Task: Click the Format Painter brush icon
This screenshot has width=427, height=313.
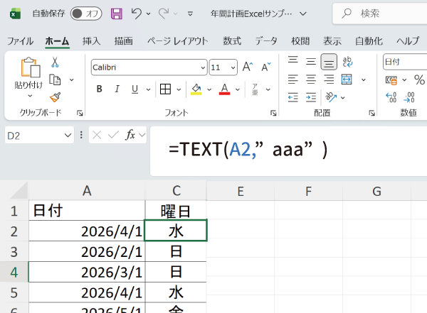Action: pyautogui.click(x=55, y=97)
